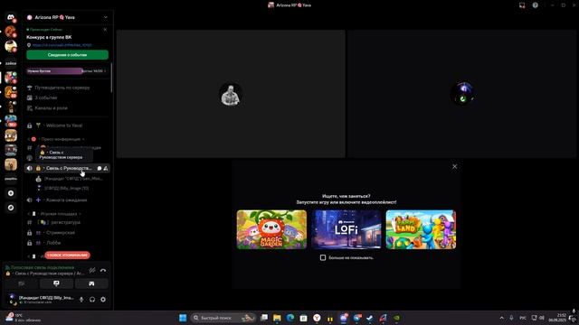Open the add a server plus icon

click(x=11, y=193)
